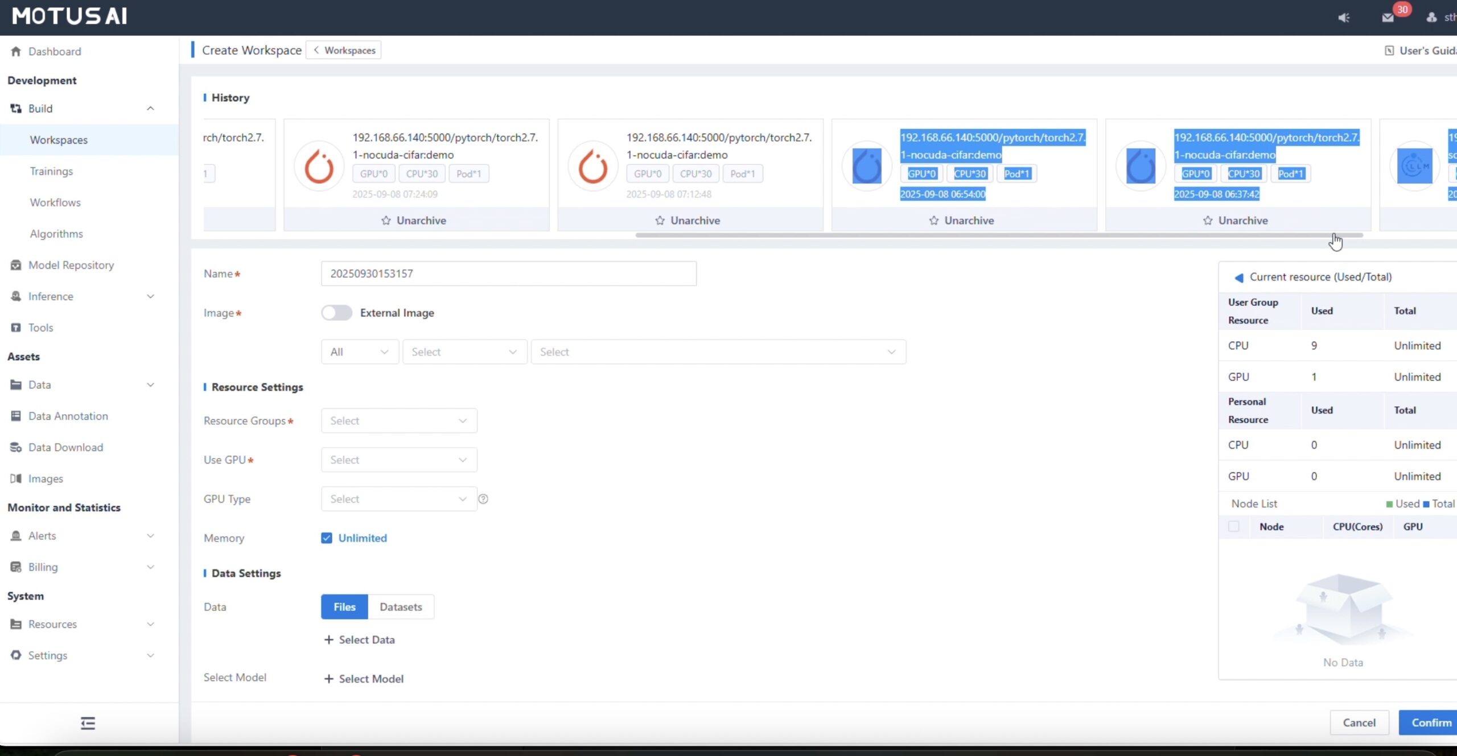Click the mail notifications envelope icon
Screen dimensions: 1457x756
coord(1388,18)
